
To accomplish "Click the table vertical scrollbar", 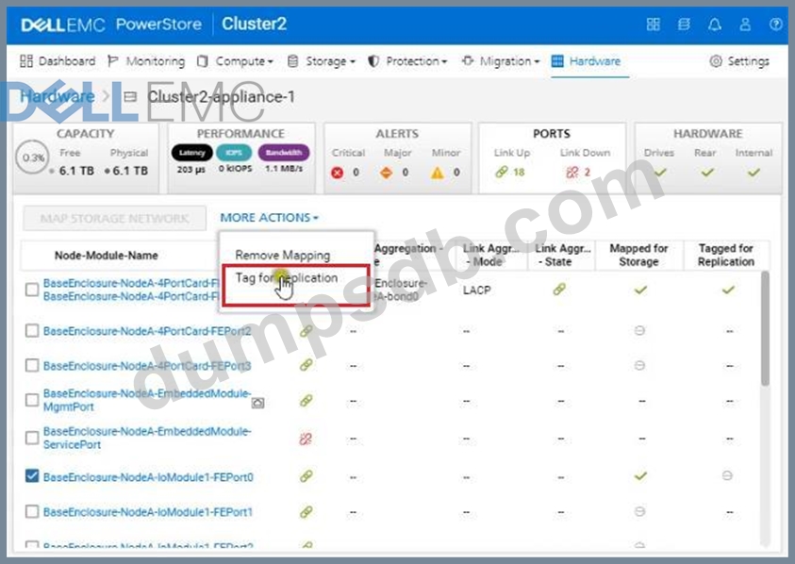I will [764, 330].
